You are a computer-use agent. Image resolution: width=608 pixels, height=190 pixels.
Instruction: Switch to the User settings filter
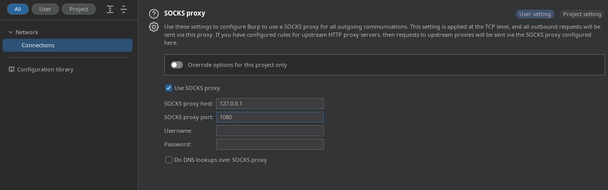45,9
